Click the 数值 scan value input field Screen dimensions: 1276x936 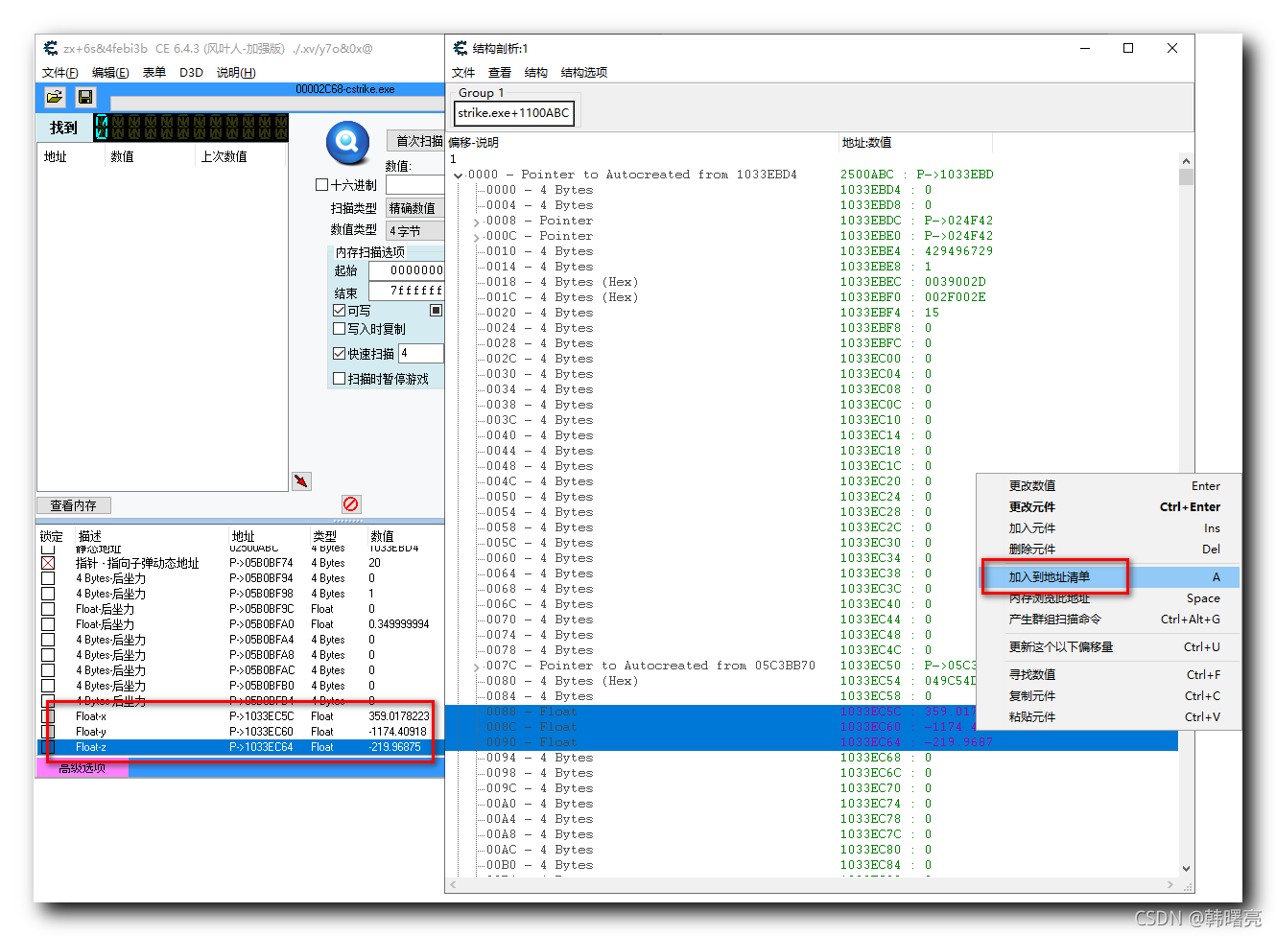point(414,184)
